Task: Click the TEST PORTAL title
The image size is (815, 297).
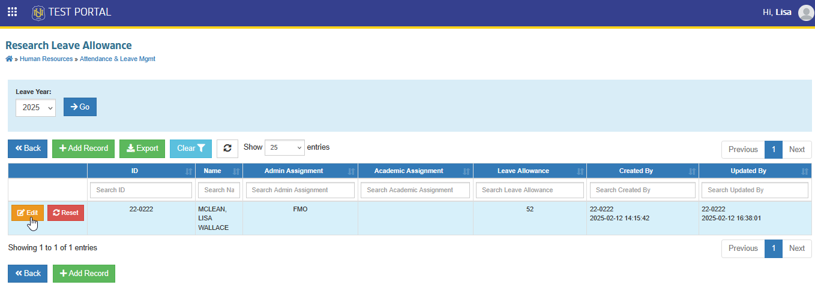Action: (x=80, y=12)
